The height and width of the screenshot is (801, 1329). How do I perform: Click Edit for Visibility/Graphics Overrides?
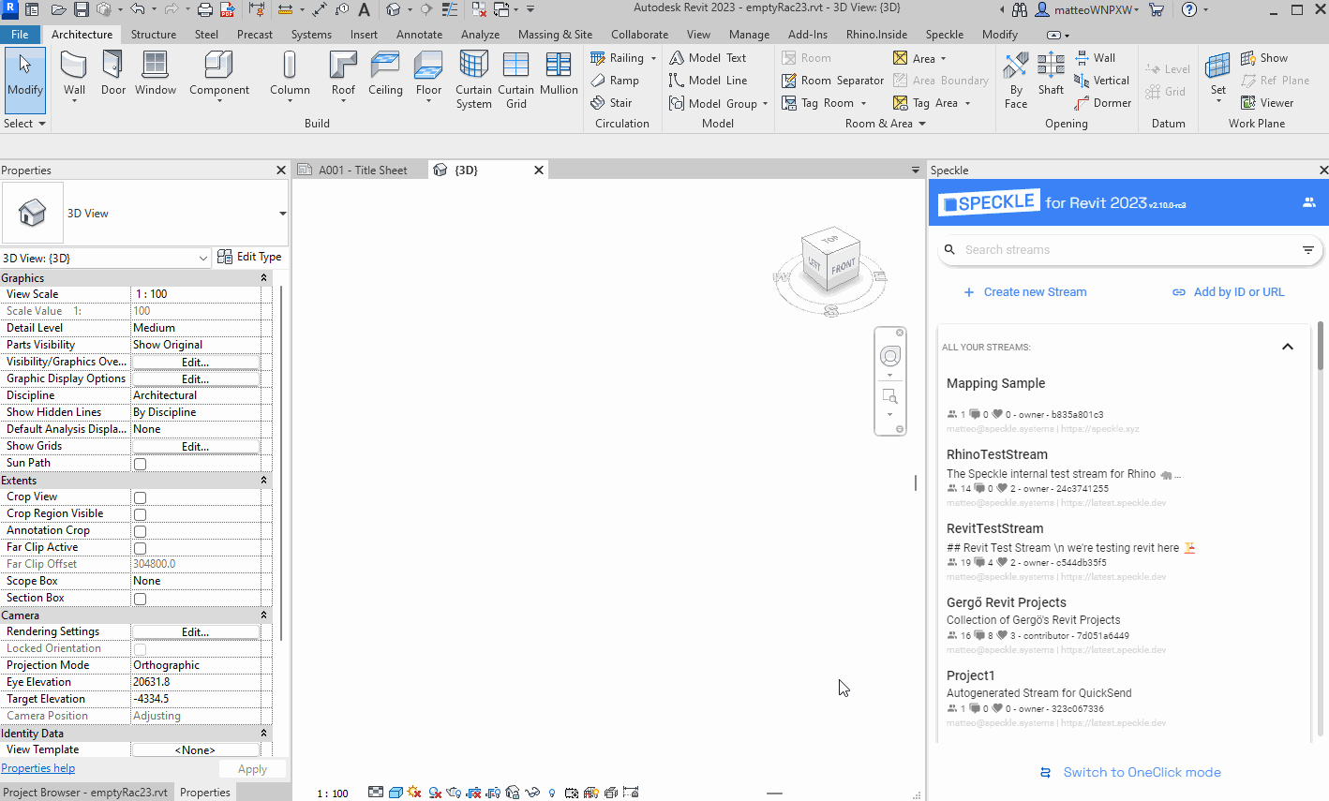195,362
